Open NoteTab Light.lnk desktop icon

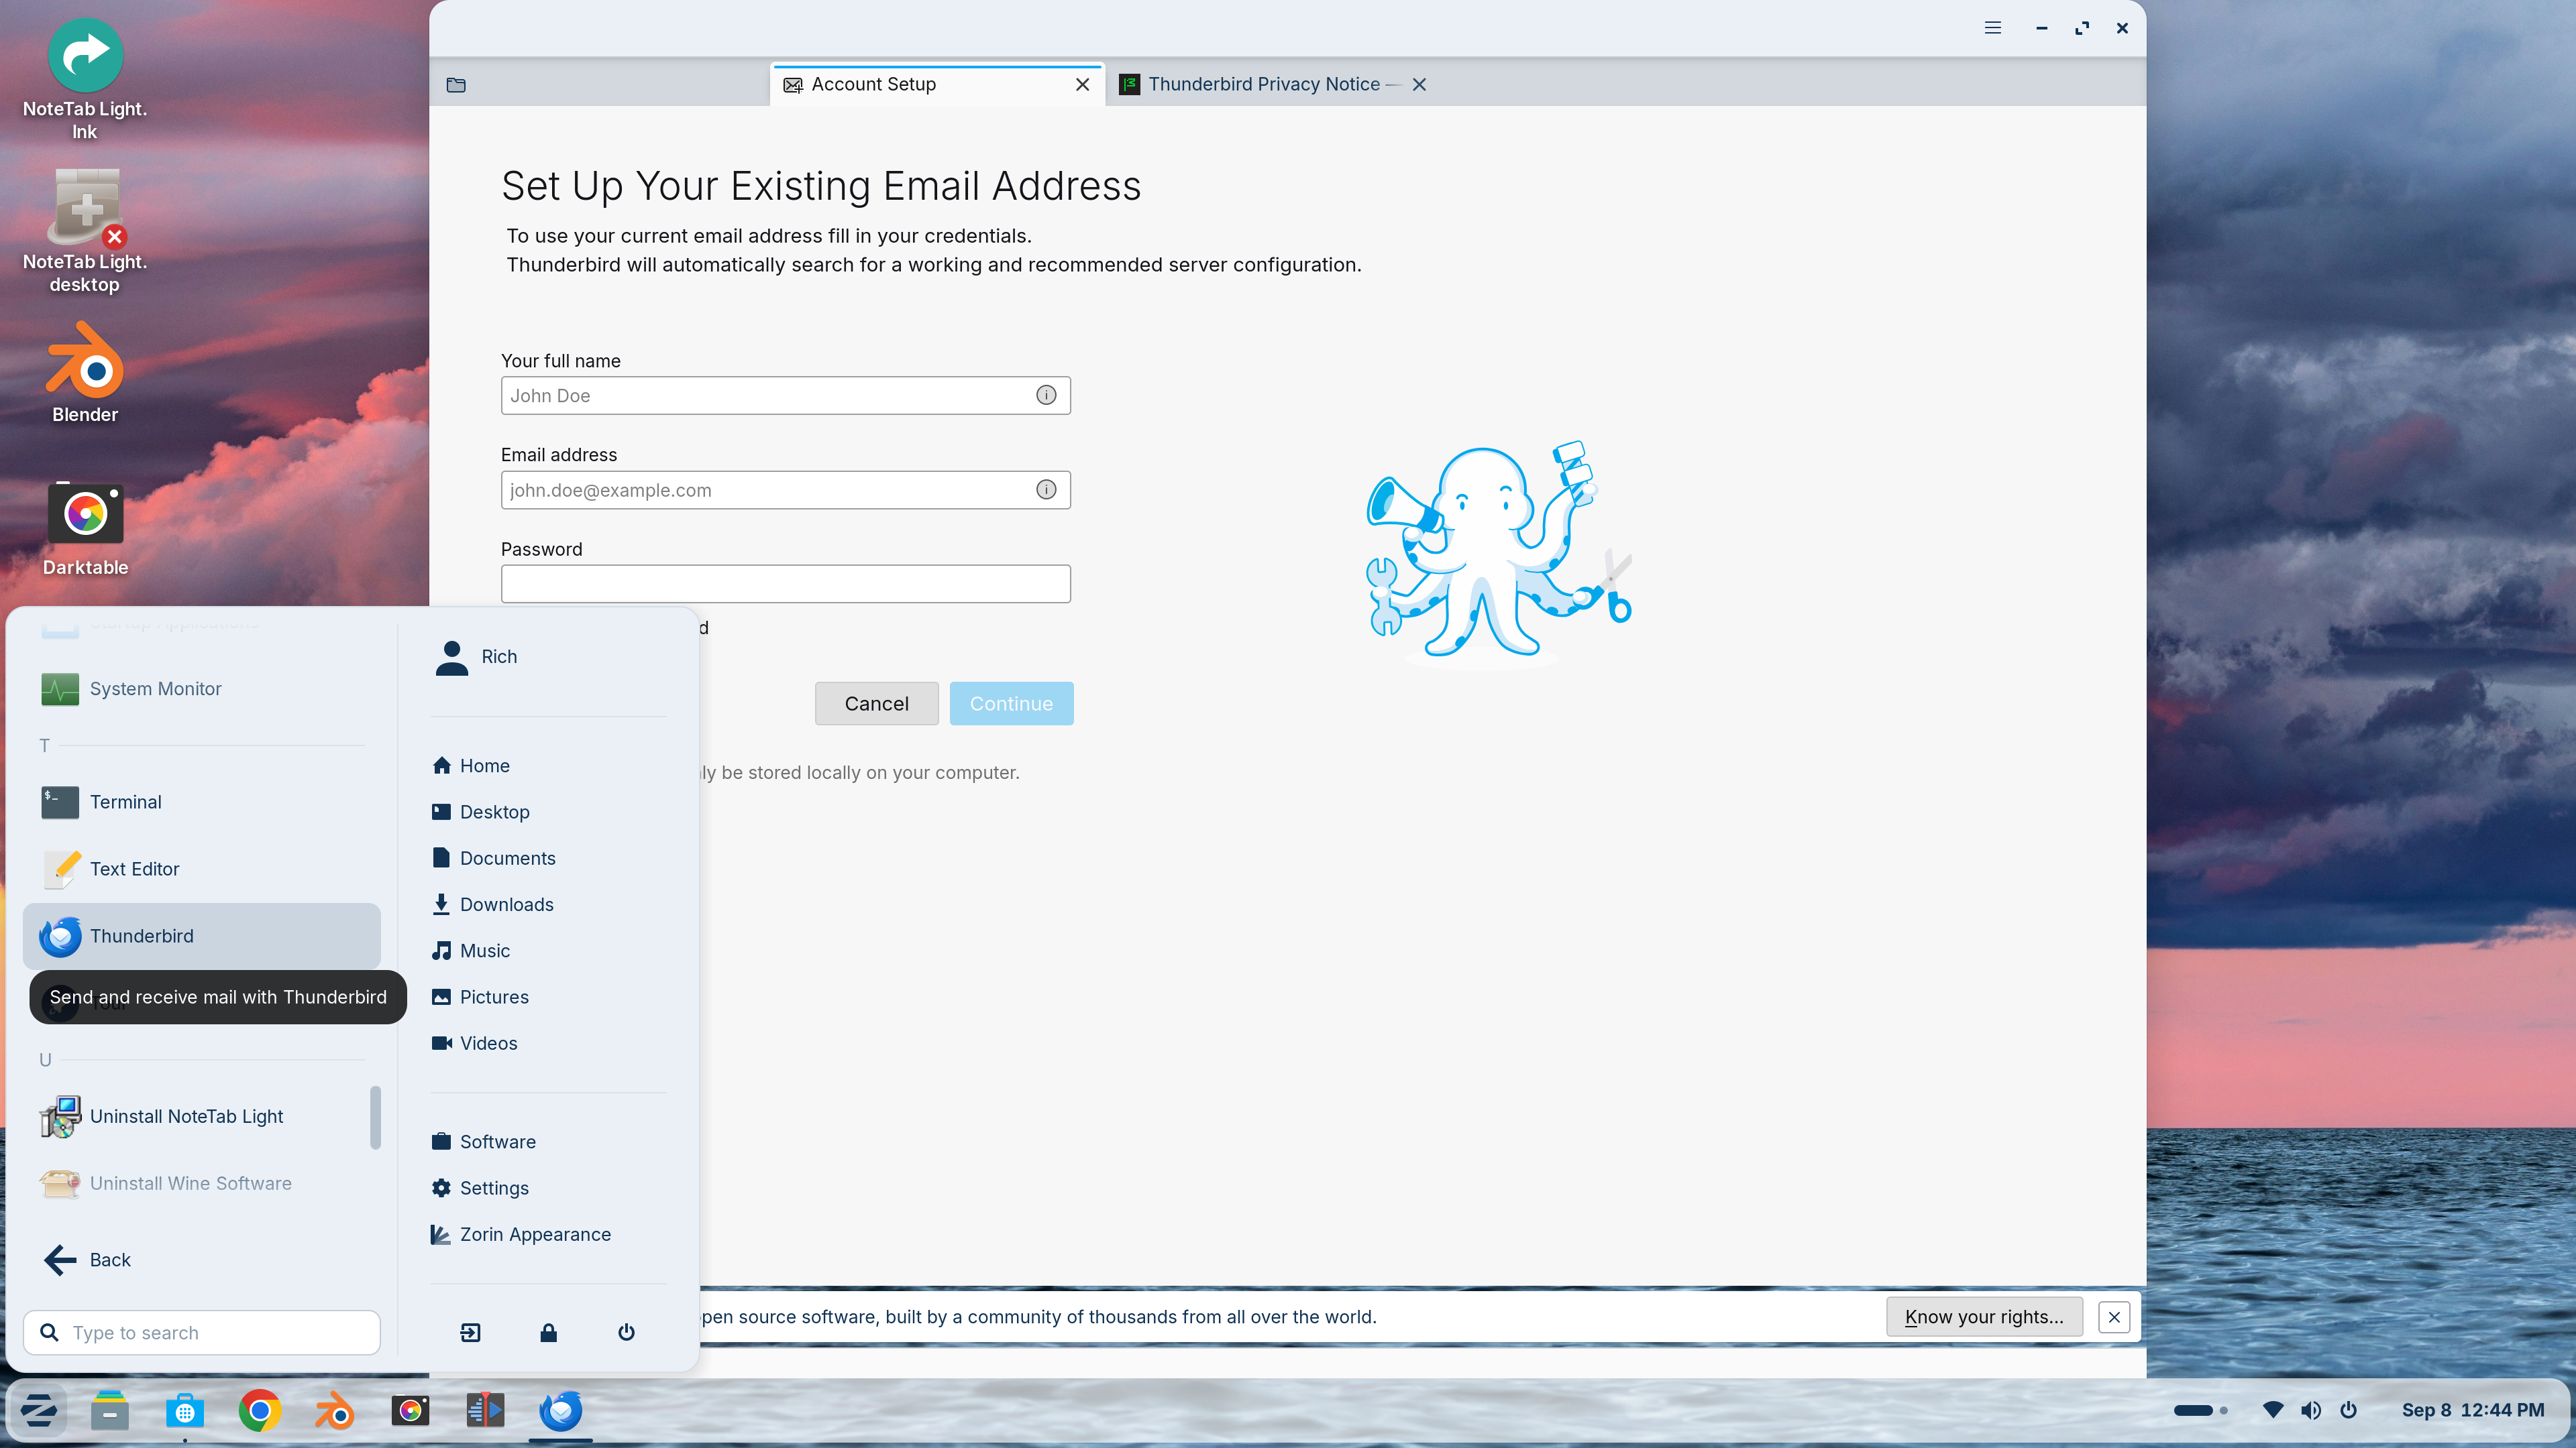tap(85, 80)
